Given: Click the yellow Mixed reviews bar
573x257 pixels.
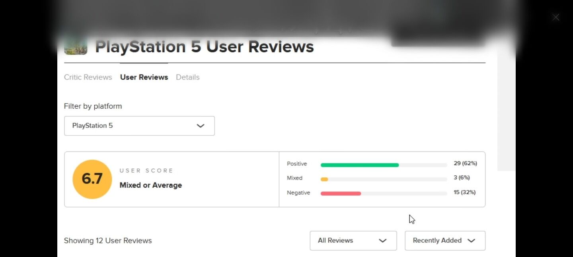Looking at the screenshot, I should (324, 179).
